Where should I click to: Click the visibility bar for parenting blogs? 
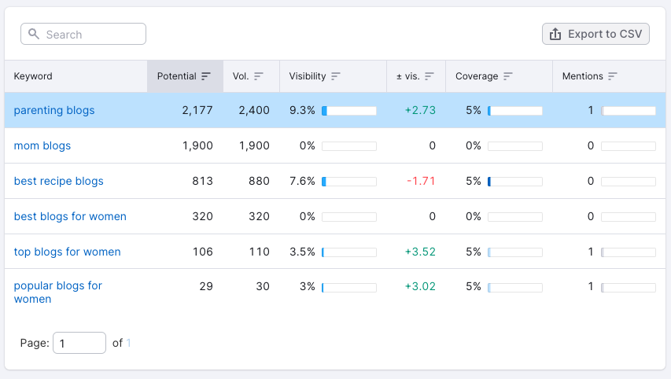(348, 111)
